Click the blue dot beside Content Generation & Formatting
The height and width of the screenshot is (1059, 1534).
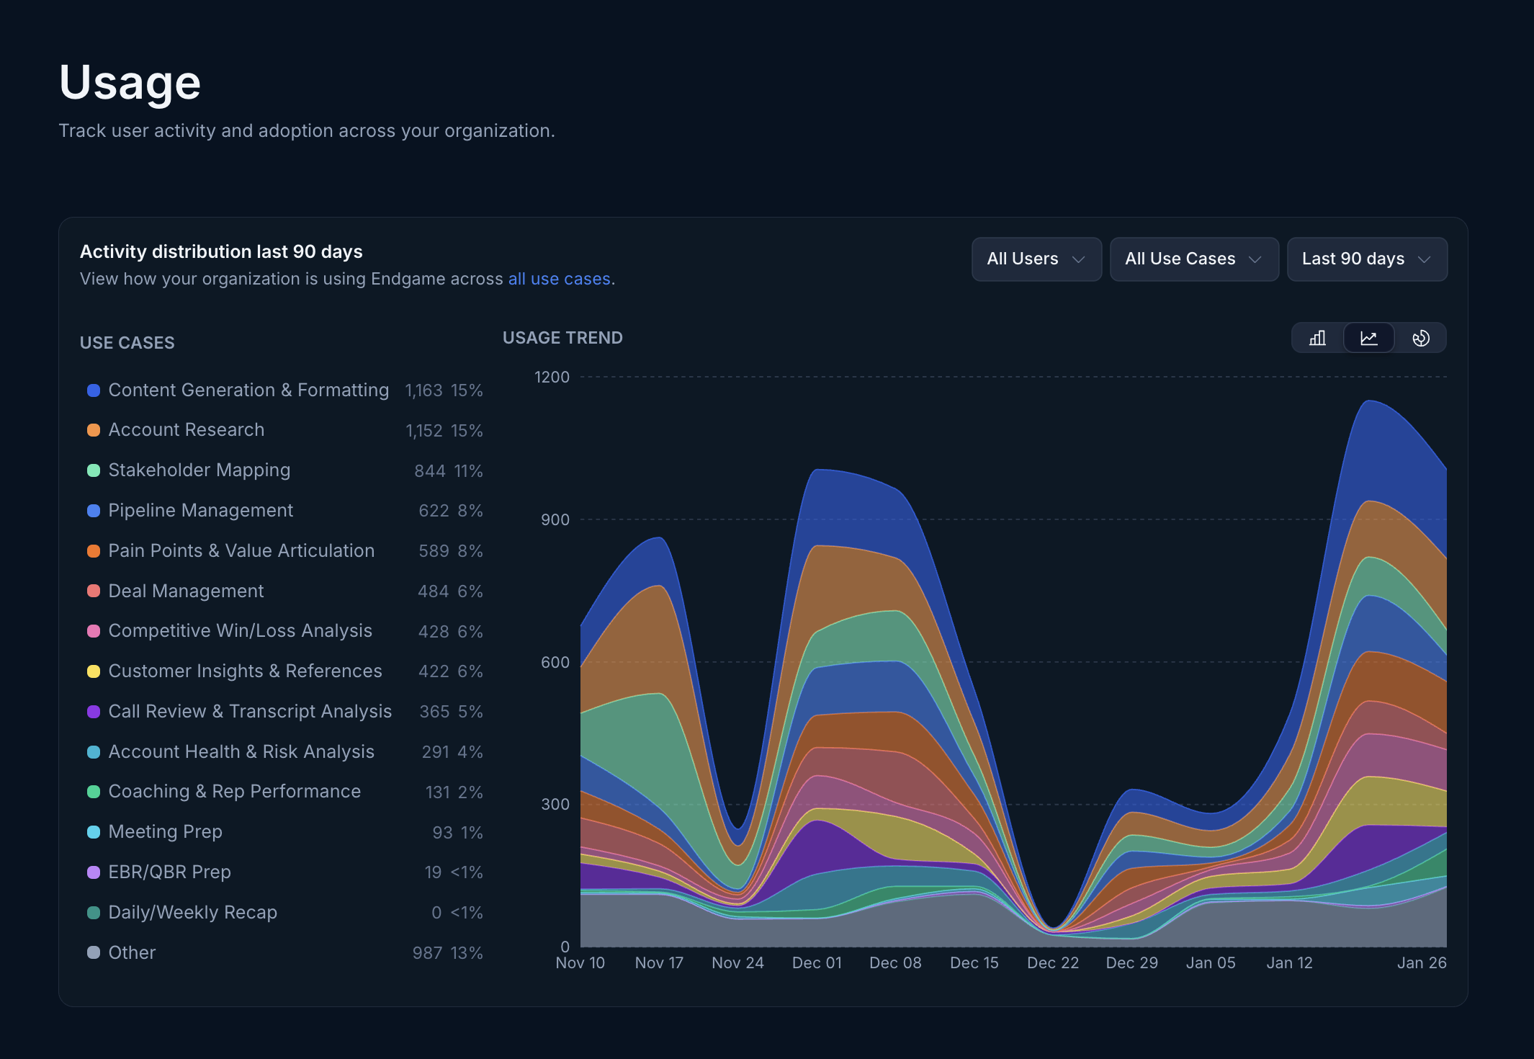[x=93, y=390]
